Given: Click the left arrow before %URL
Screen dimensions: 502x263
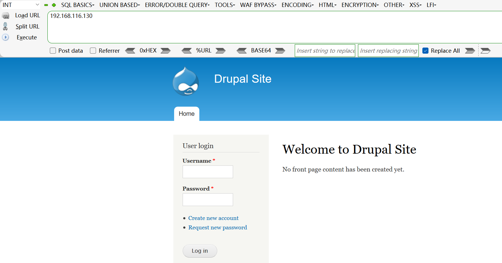Looking at the screenshot, I should 187,51.
